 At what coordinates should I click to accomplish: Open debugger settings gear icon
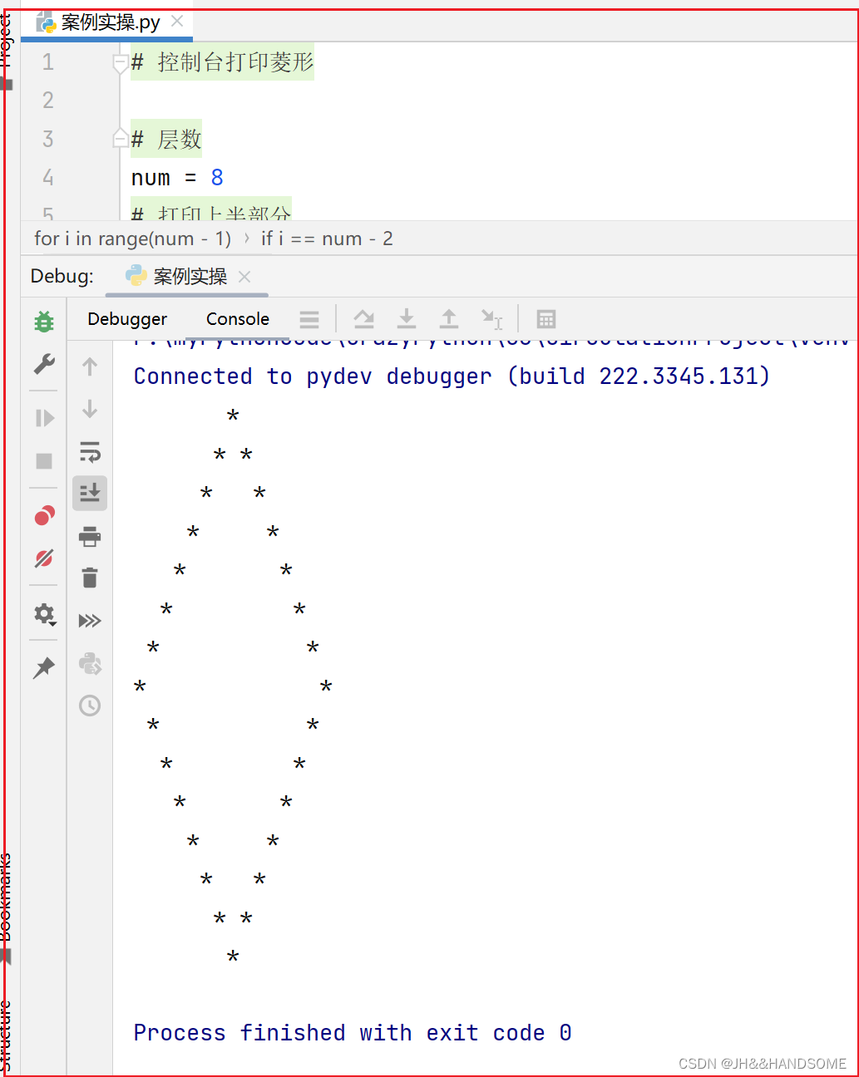tap(44, 614)
